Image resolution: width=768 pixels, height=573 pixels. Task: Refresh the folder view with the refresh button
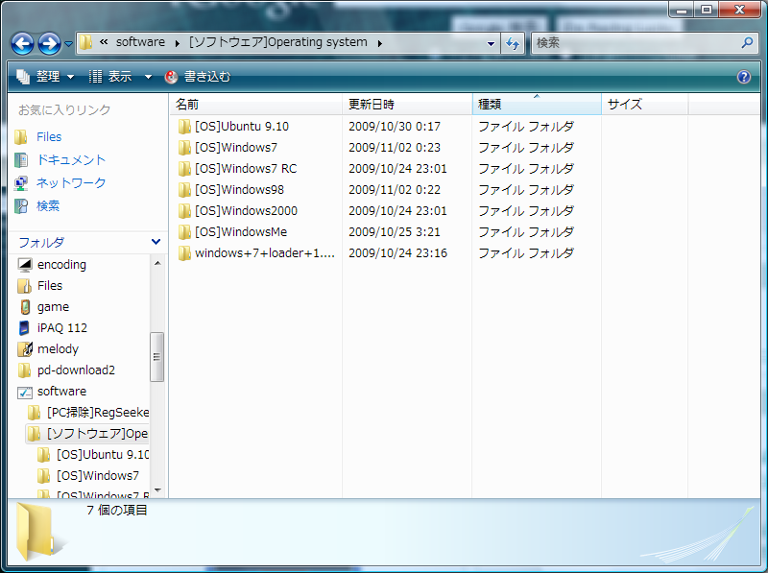(x=513, y=43)
